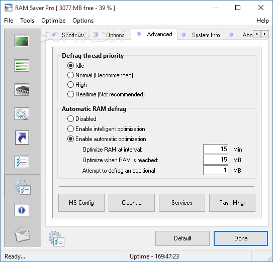
Task: Open the Help menu
Action: 262,21
